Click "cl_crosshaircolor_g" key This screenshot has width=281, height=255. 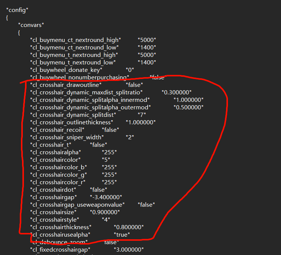(x=59, y=175)
